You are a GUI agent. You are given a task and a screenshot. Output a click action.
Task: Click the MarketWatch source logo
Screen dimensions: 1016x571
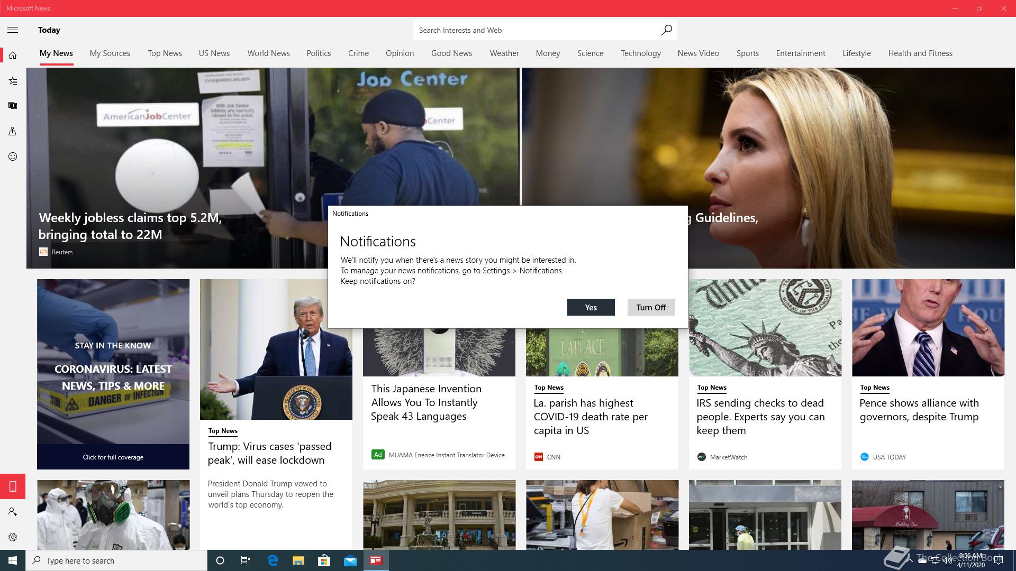point(702,457)
